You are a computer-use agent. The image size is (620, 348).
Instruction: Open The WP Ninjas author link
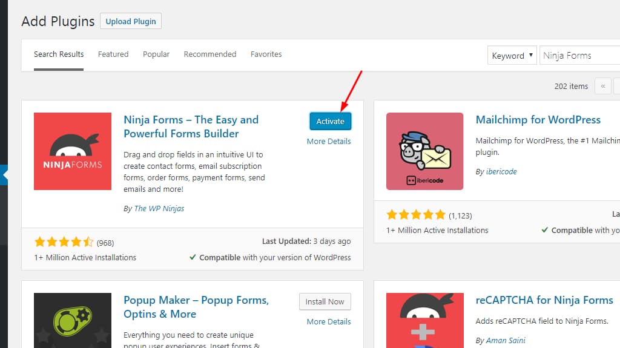(159, 208)
